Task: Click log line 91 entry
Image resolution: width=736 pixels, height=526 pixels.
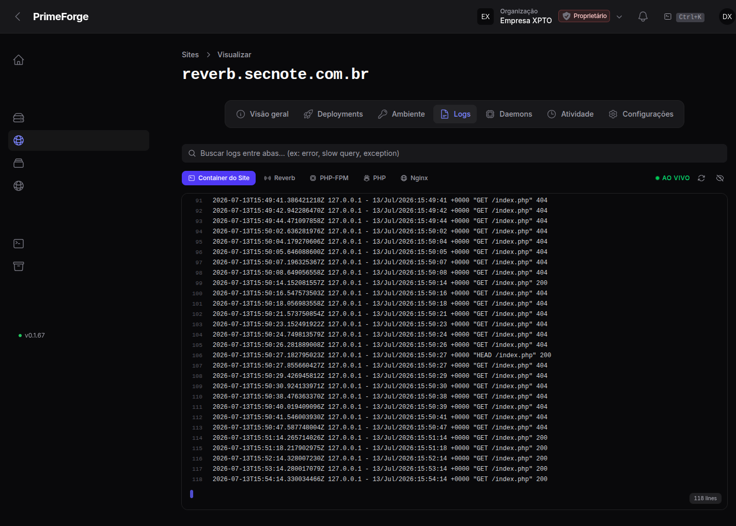Action: pyautogui.click(x=455, y=200)
